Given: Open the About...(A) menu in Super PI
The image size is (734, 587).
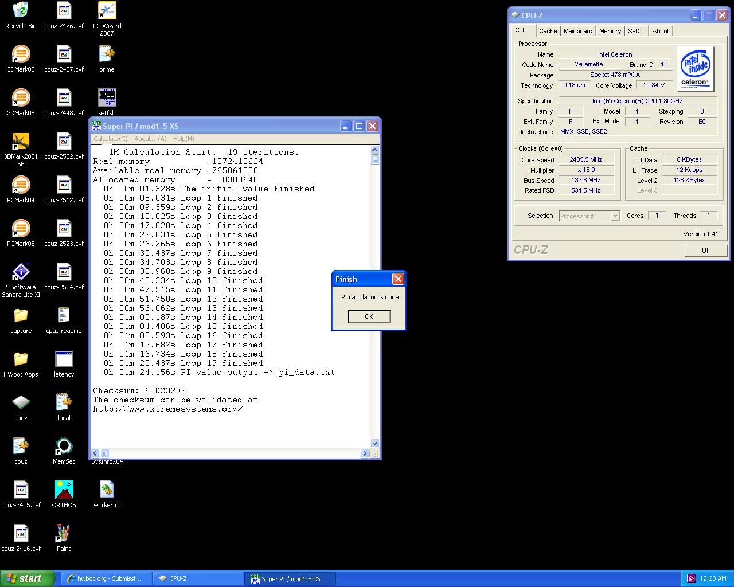Looking at the screenshot, I should pyautogui.click(x=150, y=139).
